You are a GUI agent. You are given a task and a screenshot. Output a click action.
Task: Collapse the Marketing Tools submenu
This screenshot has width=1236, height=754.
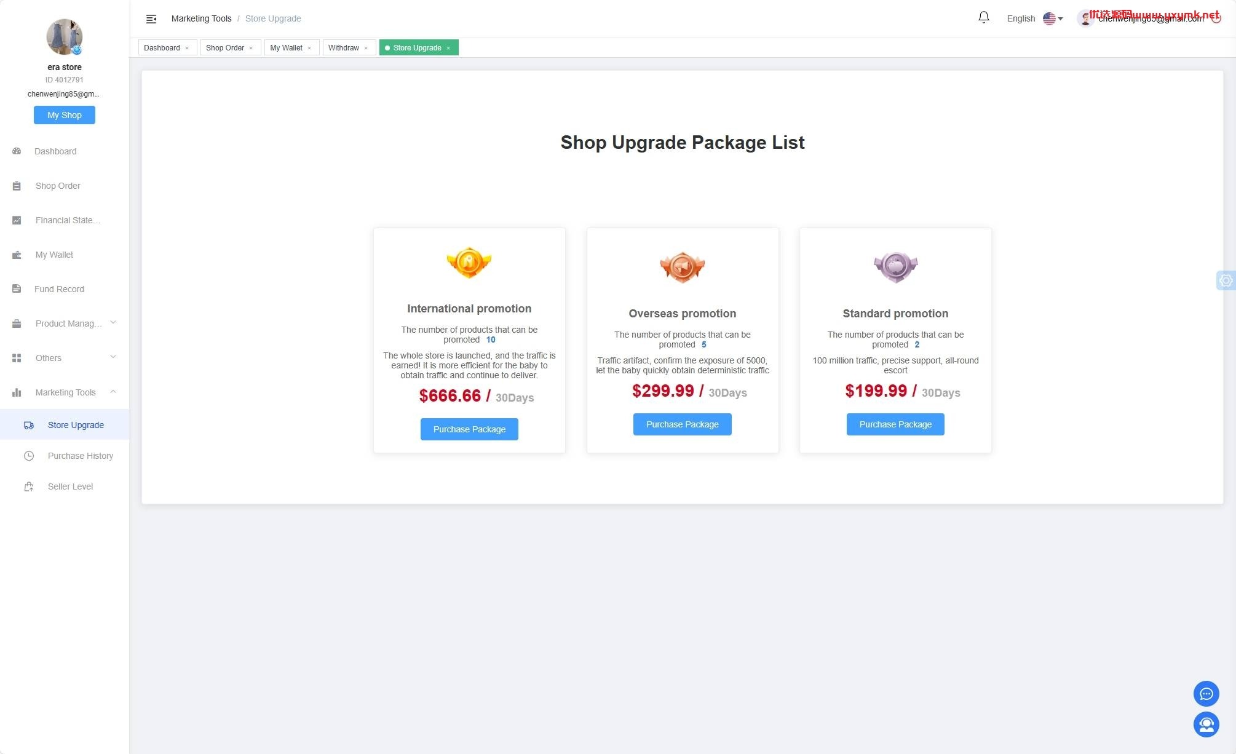click(x=65, y=392)
